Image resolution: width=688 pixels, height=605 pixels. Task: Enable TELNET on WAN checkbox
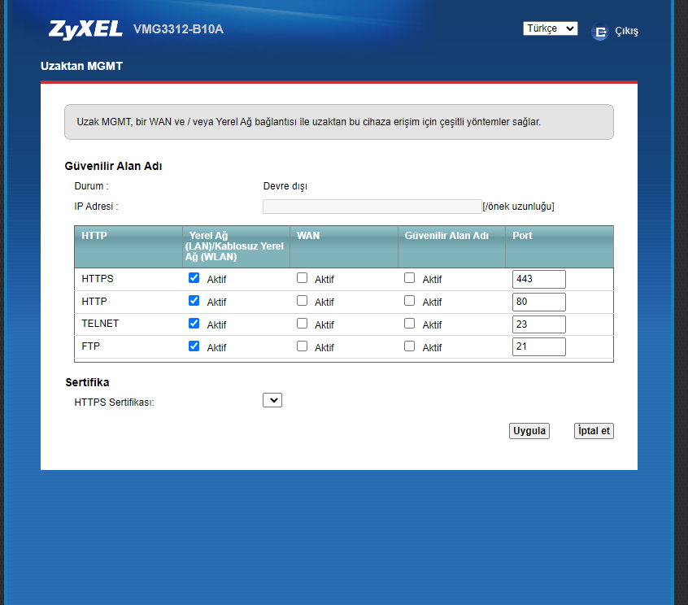[302, 324]
